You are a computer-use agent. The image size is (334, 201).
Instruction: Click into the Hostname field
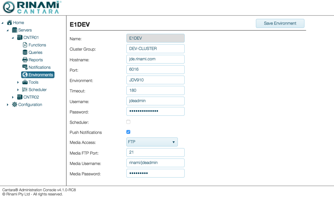point(155,59)
